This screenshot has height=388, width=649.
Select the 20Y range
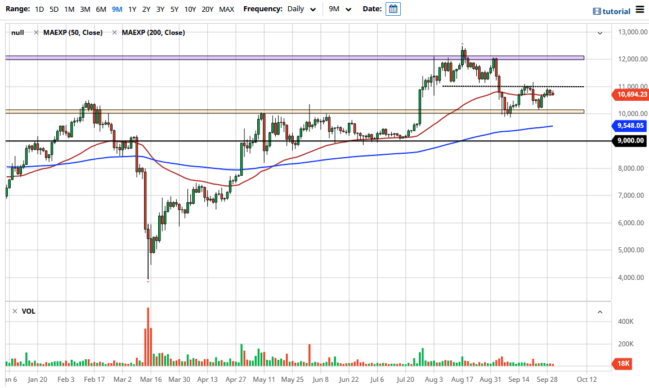tap(207, 9)
